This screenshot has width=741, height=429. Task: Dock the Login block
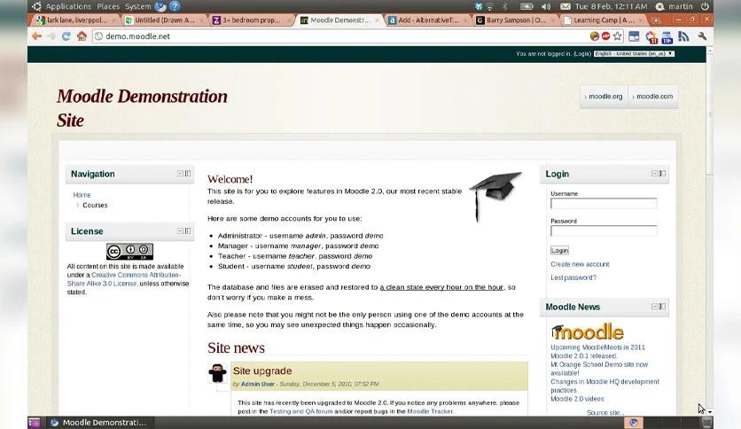point(662,174)
